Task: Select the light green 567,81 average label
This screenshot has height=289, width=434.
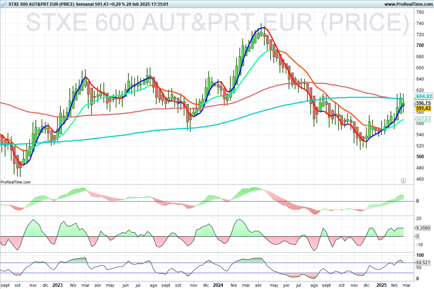Action: (423, 120)
